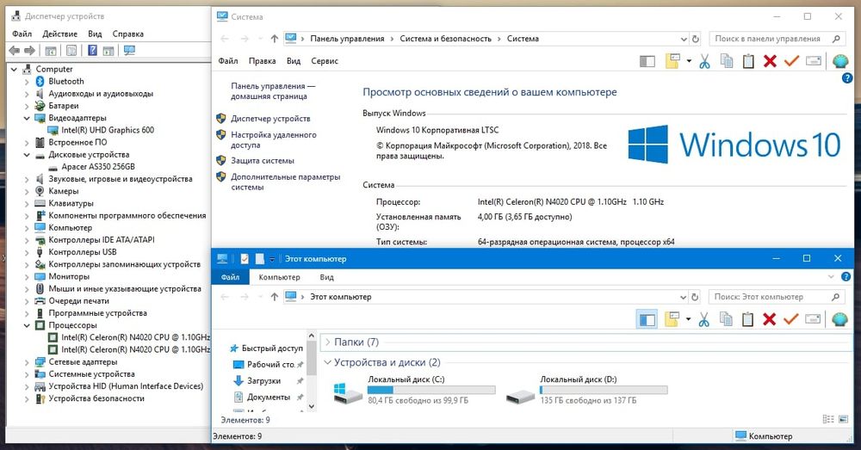Open Настройка удаленного доступа link

point(274,140)
